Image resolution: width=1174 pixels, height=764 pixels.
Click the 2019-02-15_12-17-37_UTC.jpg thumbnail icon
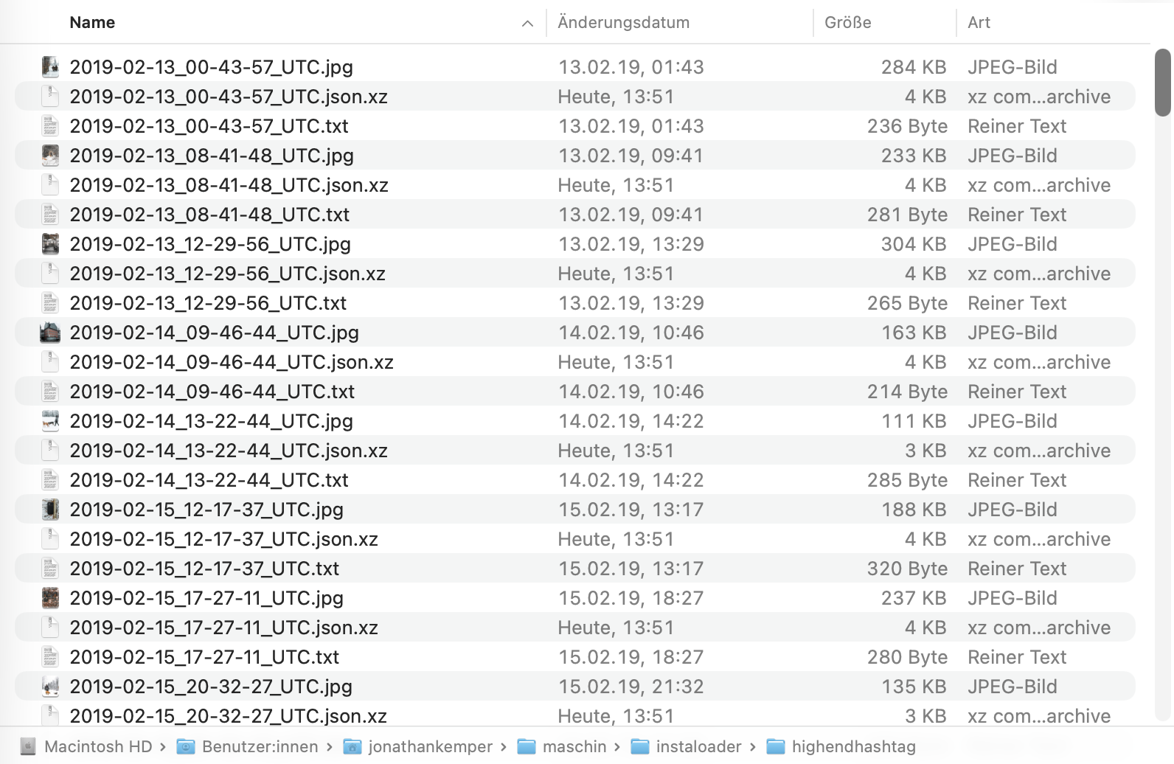50,510
